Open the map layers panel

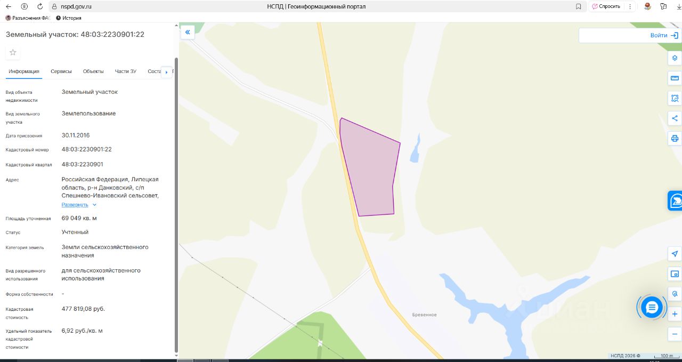point(675,58)
